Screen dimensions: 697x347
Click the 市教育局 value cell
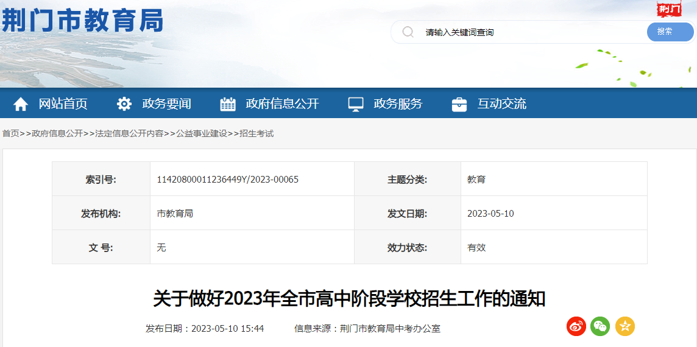(252, 213)
